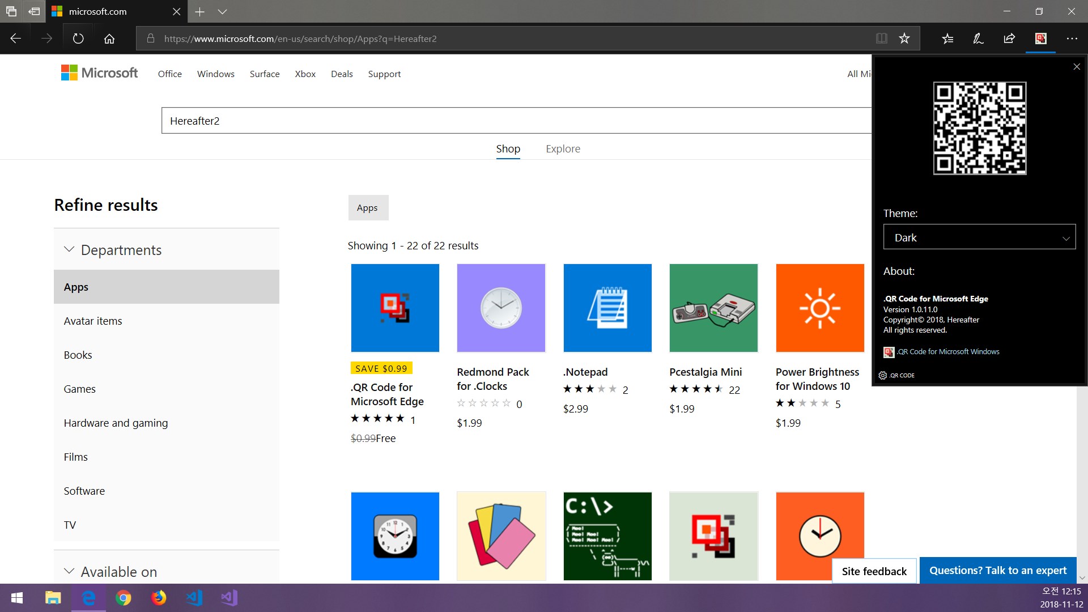Image resolution: width=1088 pixels, height=612 pixels.
Task: Click the Pcestalgia Mini app thumbnail
Action: coord(713,308)
